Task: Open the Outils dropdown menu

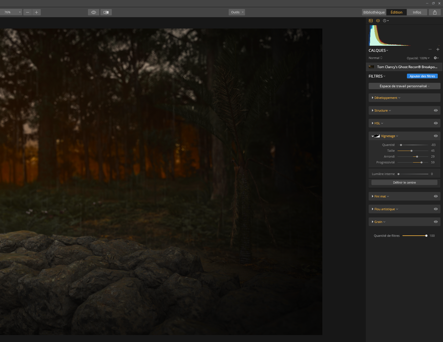Action: pyautogui.click(x=237, y=12)
